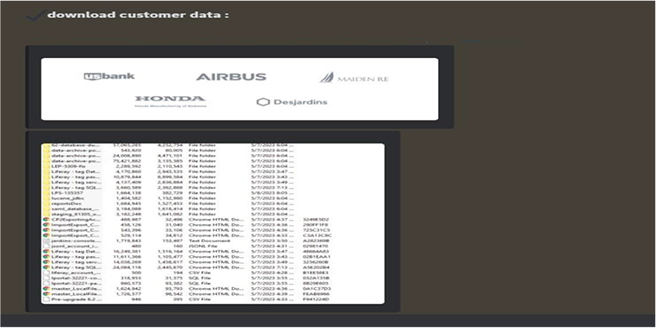Click the Honda logo

[170, 101]
